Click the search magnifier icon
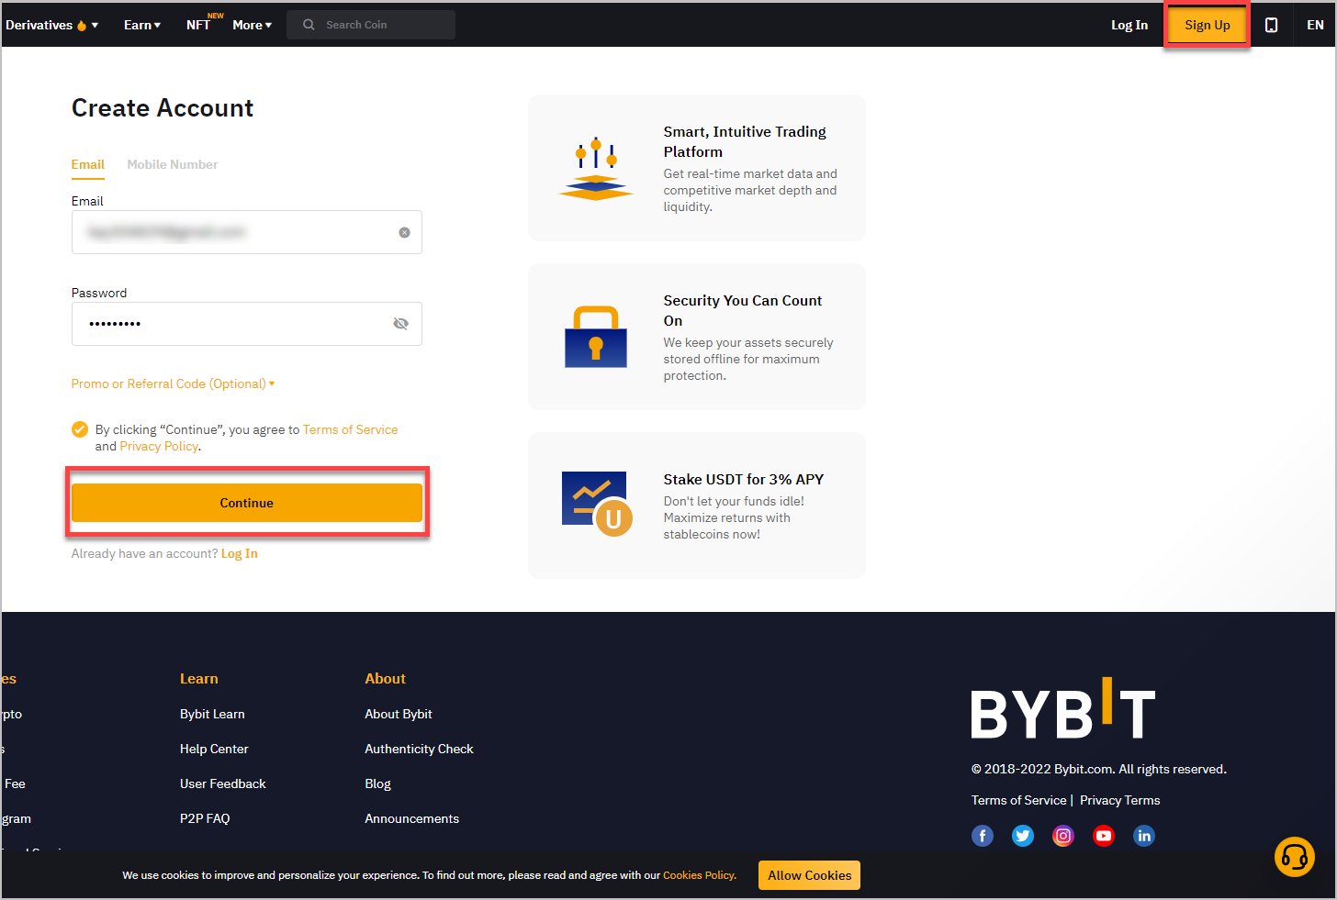 point(309,25)
